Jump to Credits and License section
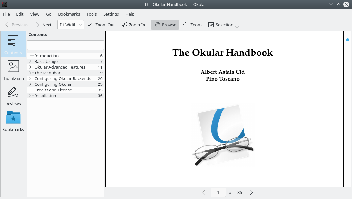352x199 pixels. coord(53,90)
